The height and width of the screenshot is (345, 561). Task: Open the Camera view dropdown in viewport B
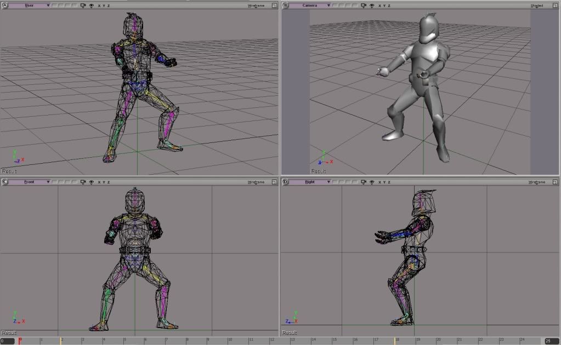point(310,5)
